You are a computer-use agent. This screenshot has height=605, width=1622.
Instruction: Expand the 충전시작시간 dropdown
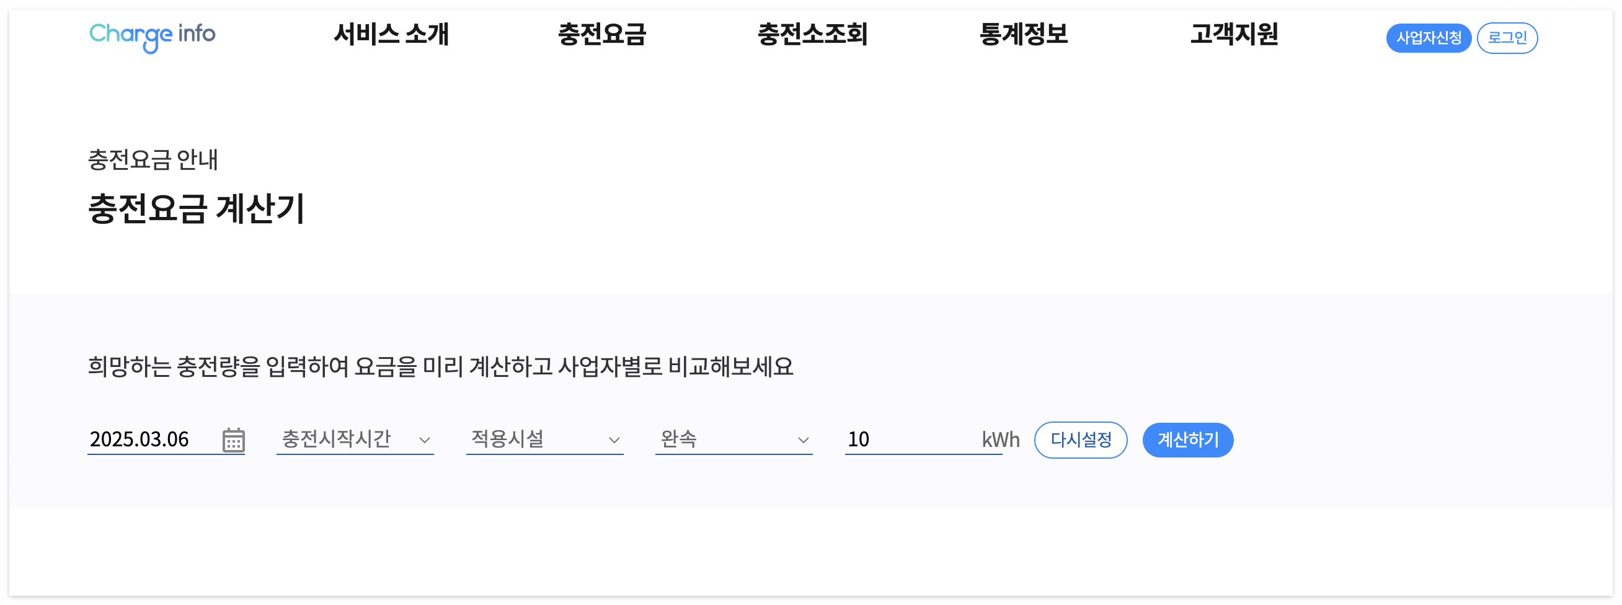tap(355, 439)
